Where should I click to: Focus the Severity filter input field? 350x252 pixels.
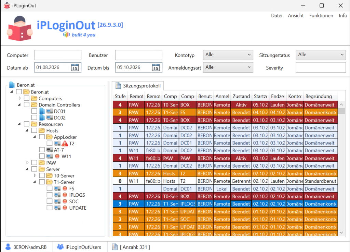pos(321,68)
